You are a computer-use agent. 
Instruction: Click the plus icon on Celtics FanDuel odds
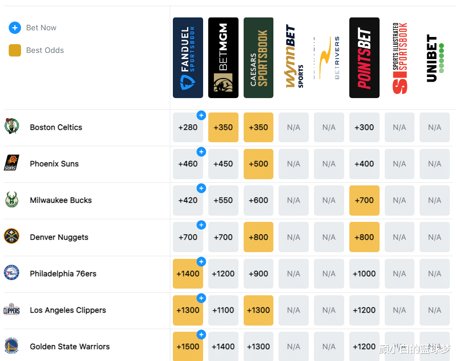pos(201,116)
